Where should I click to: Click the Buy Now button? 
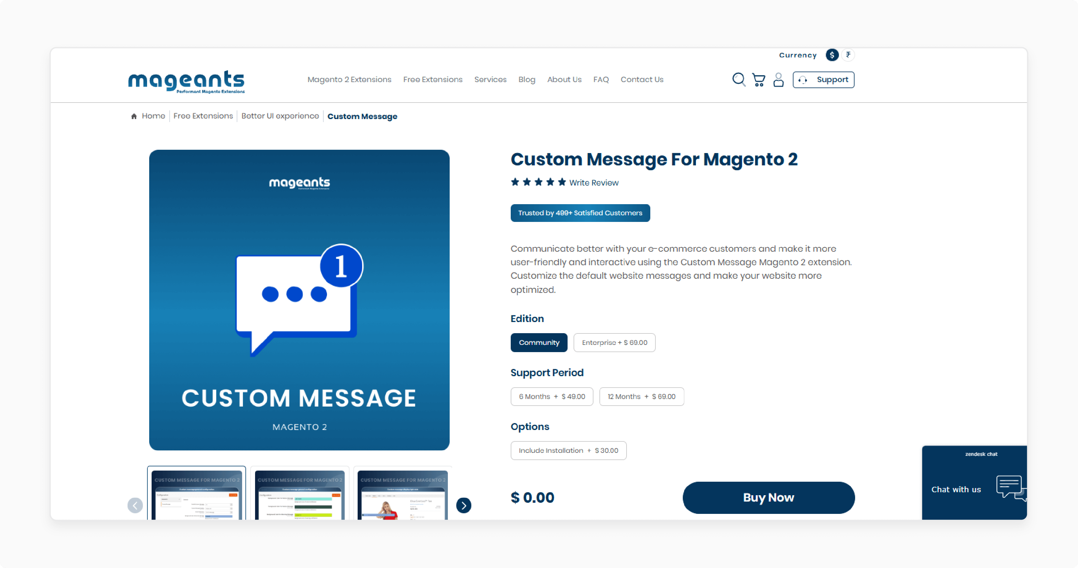[x=768, y=498]
